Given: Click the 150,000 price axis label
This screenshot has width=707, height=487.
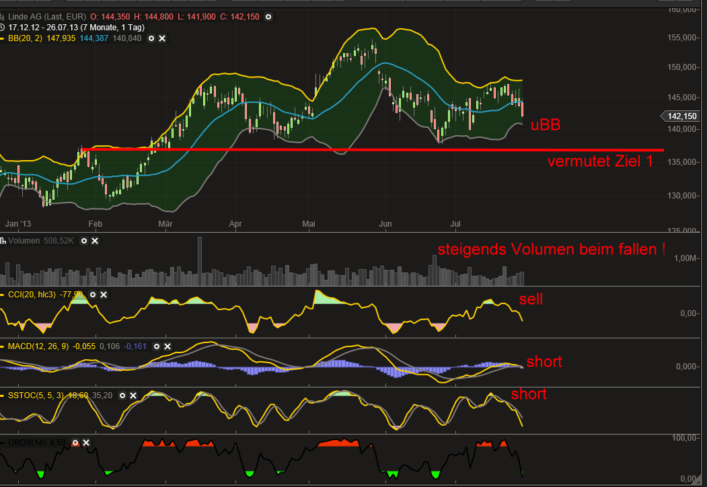Looking at the screenshot, I should [x=682, y=67].
